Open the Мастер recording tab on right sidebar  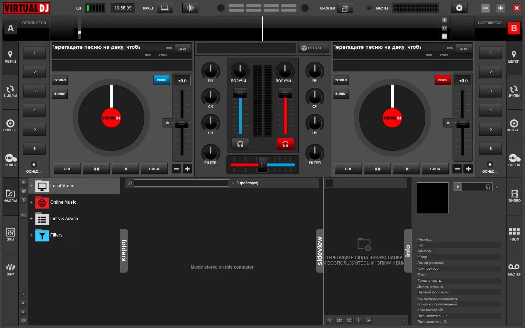[514, 269]
